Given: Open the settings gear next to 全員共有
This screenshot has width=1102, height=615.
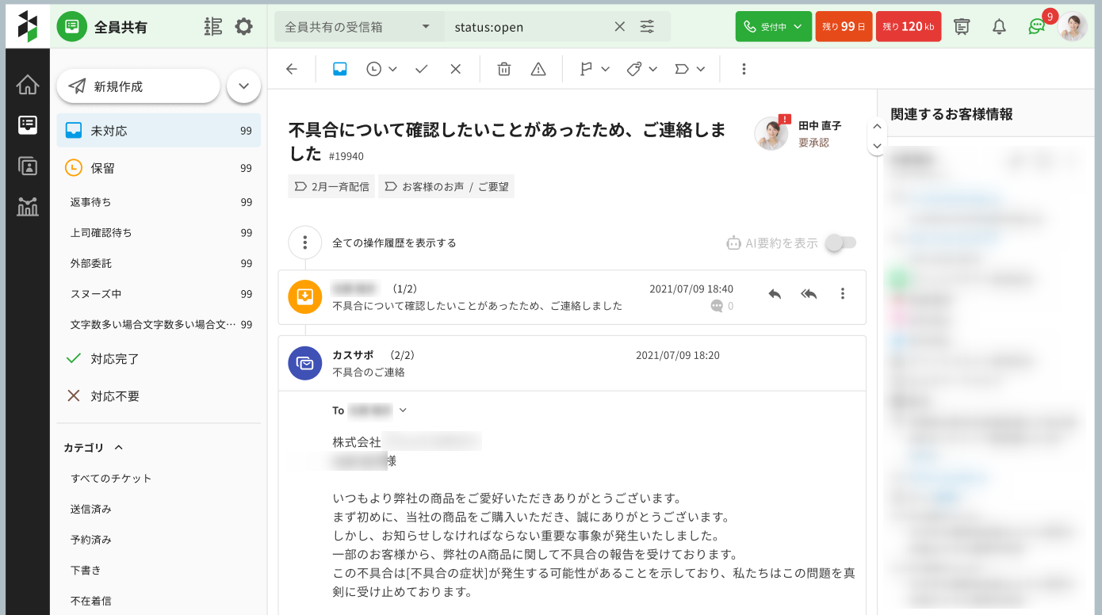Looking at the screenshot, I should click(243, 26).
